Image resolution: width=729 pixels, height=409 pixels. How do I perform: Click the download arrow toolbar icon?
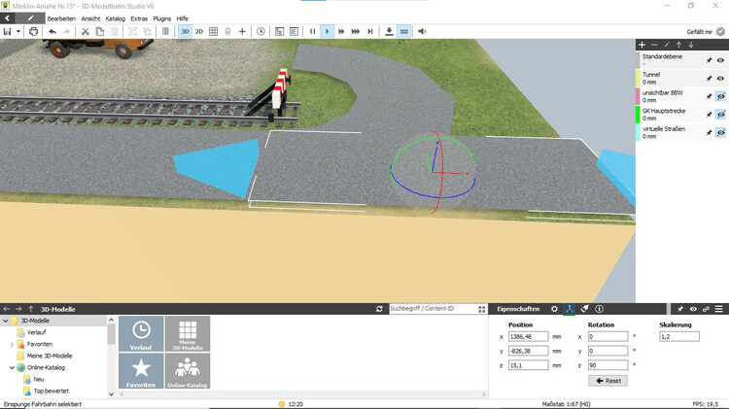click(389, 32)
